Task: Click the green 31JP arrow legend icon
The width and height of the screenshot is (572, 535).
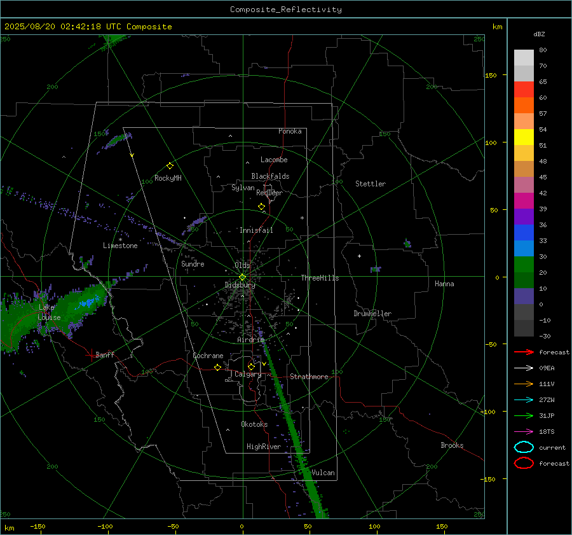Action: (x=524, y=415)
